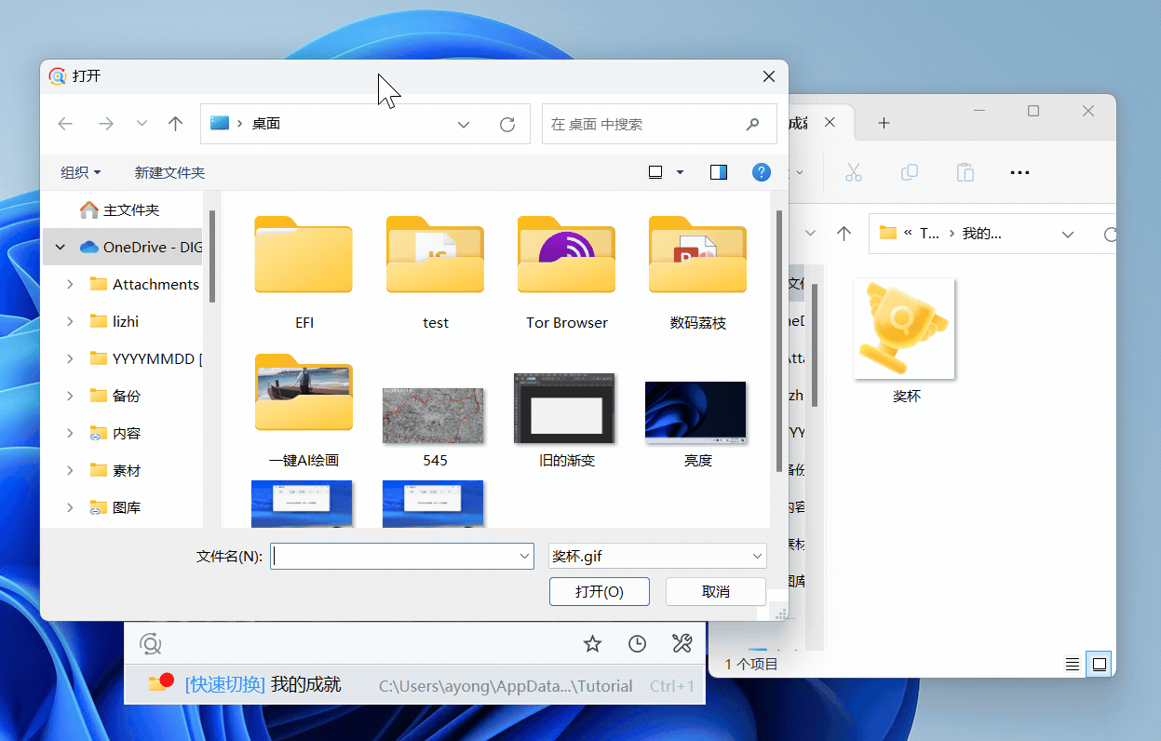Viewport: 1161px width, 741px height.
Task: Toggle the preview pane in the Open dialog
Action: [718, 172]
